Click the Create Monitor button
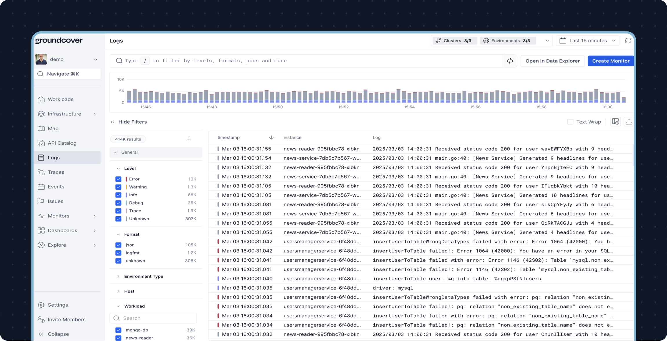The image size is (667, 341). coord(611,61)
